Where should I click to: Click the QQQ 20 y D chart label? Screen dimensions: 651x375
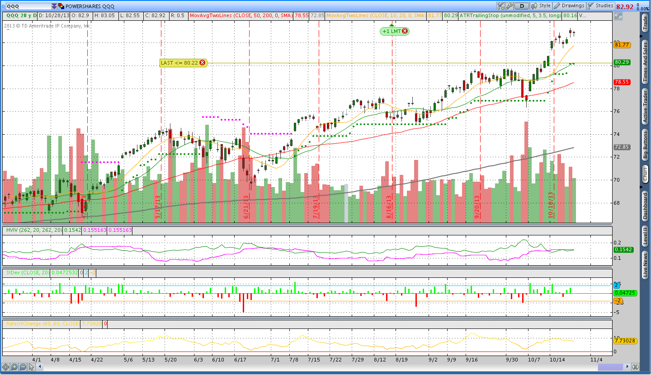click(x=21, y=15)
